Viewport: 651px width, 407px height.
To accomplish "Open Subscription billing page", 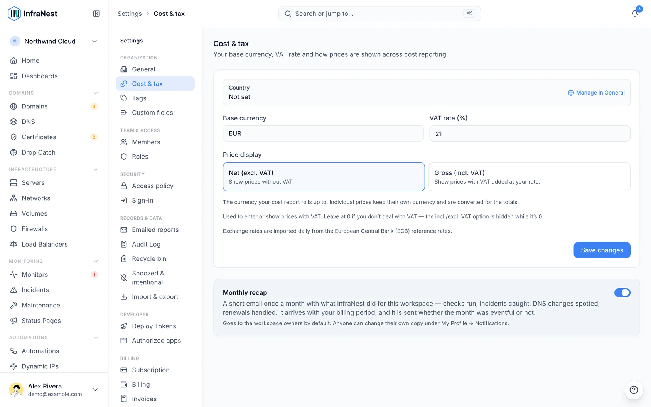I will tap(155, 370).
